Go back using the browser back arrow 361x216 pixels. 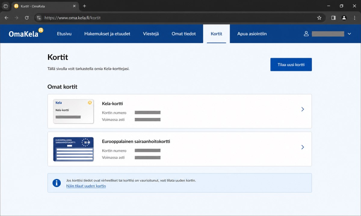point(6,18)
